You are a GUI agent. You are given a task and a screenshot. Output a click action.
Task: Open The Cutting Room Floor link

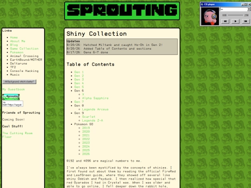(x=17, y=135)
